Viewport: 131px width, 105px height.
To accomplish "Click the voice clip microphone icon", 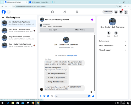I will coord(41,96).
